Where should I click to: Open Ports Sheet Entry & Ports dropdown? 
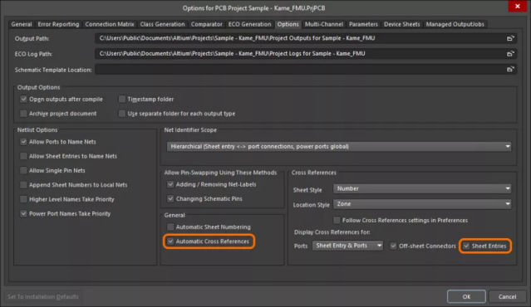(x=347, y=246)
